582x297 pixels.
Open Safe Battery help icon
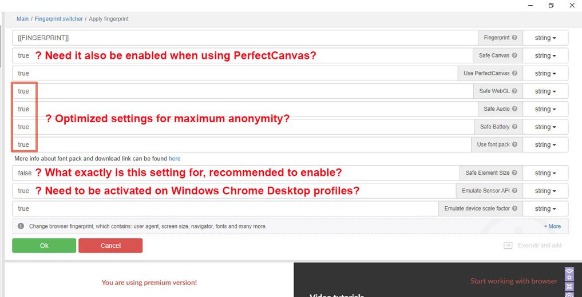click(x=514, y=127)
